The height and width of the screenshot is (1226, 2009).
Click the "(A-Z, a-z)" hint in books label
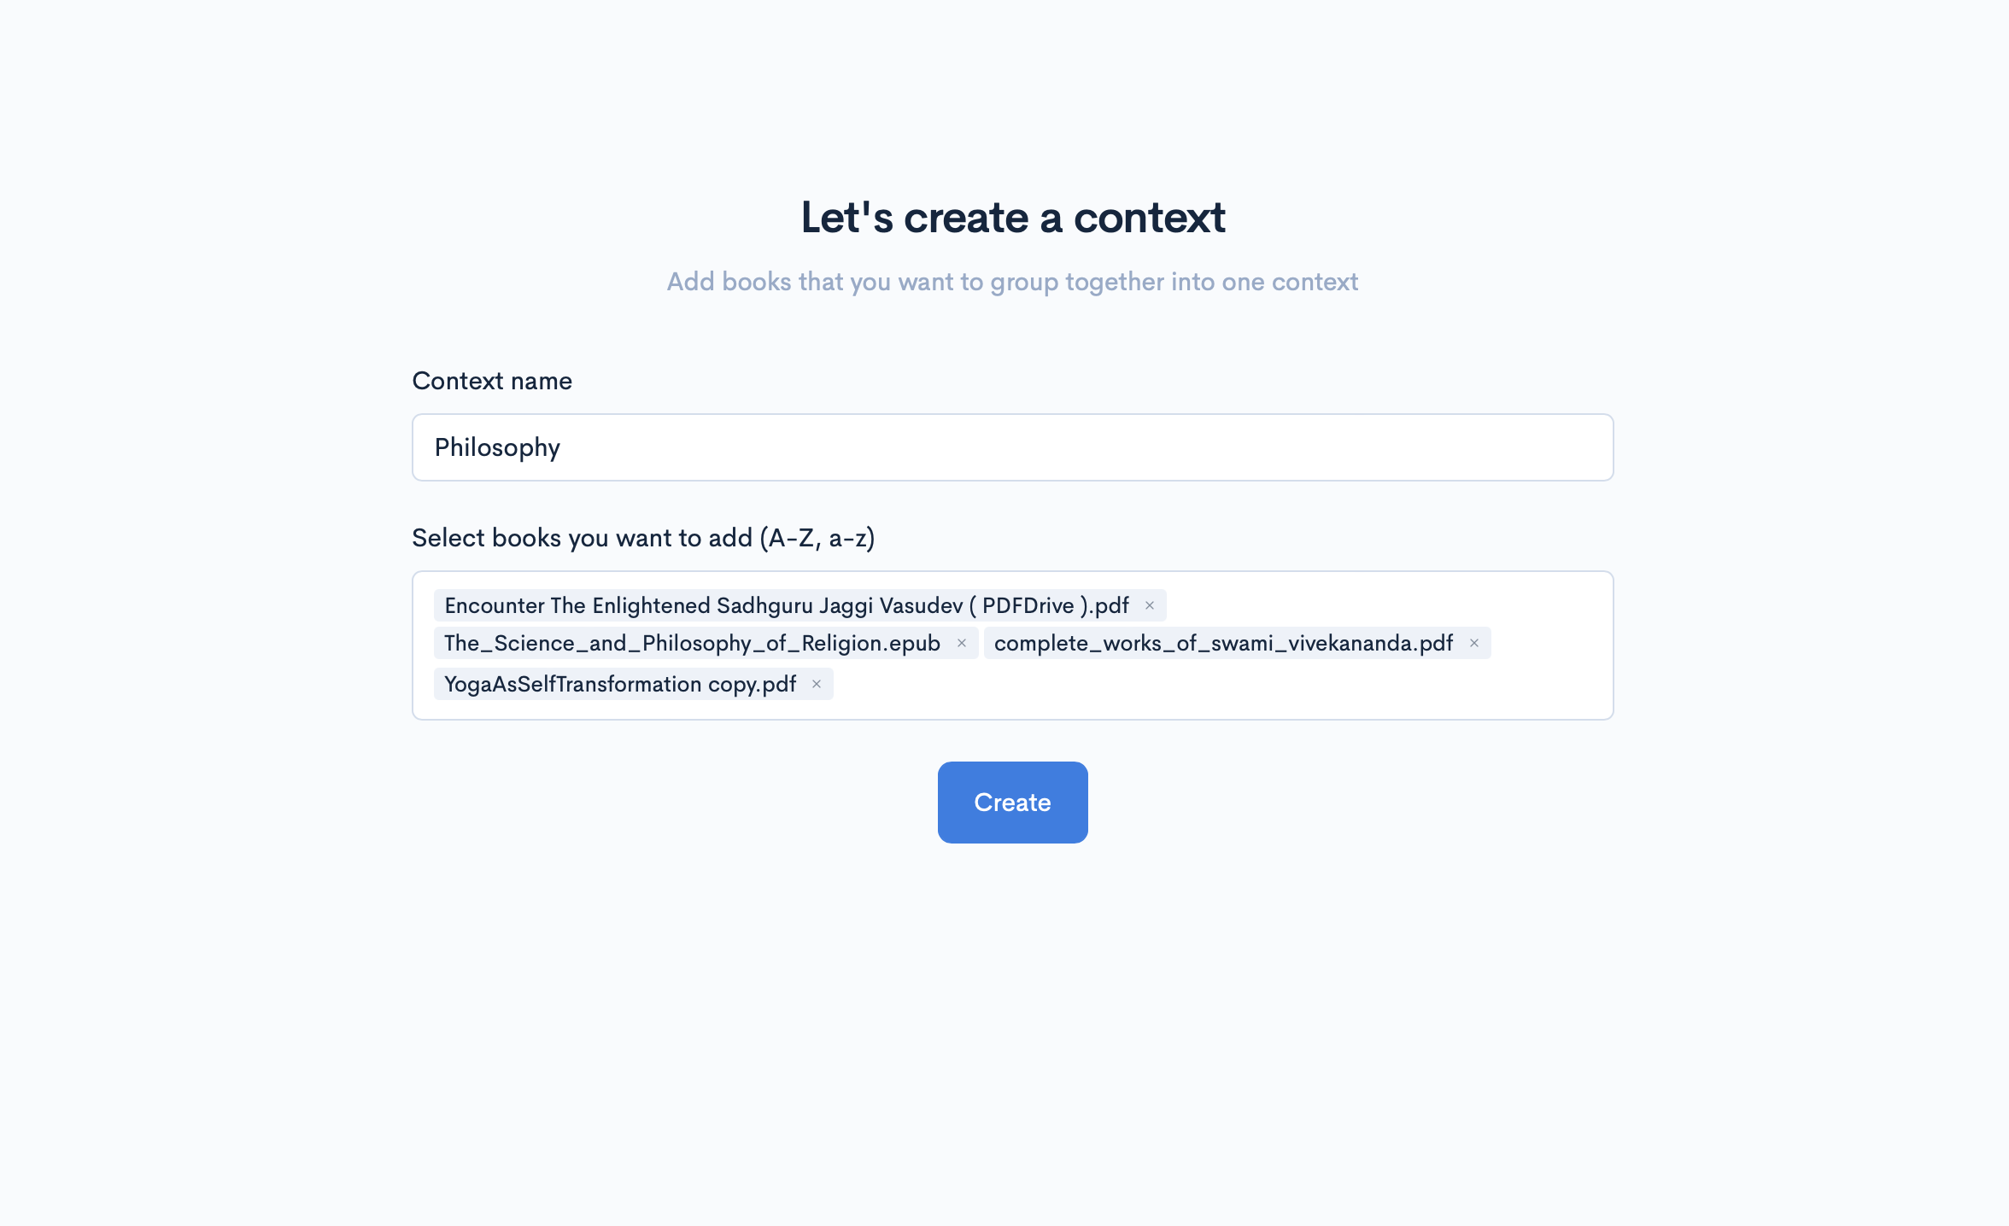click(x=817, y=538)
